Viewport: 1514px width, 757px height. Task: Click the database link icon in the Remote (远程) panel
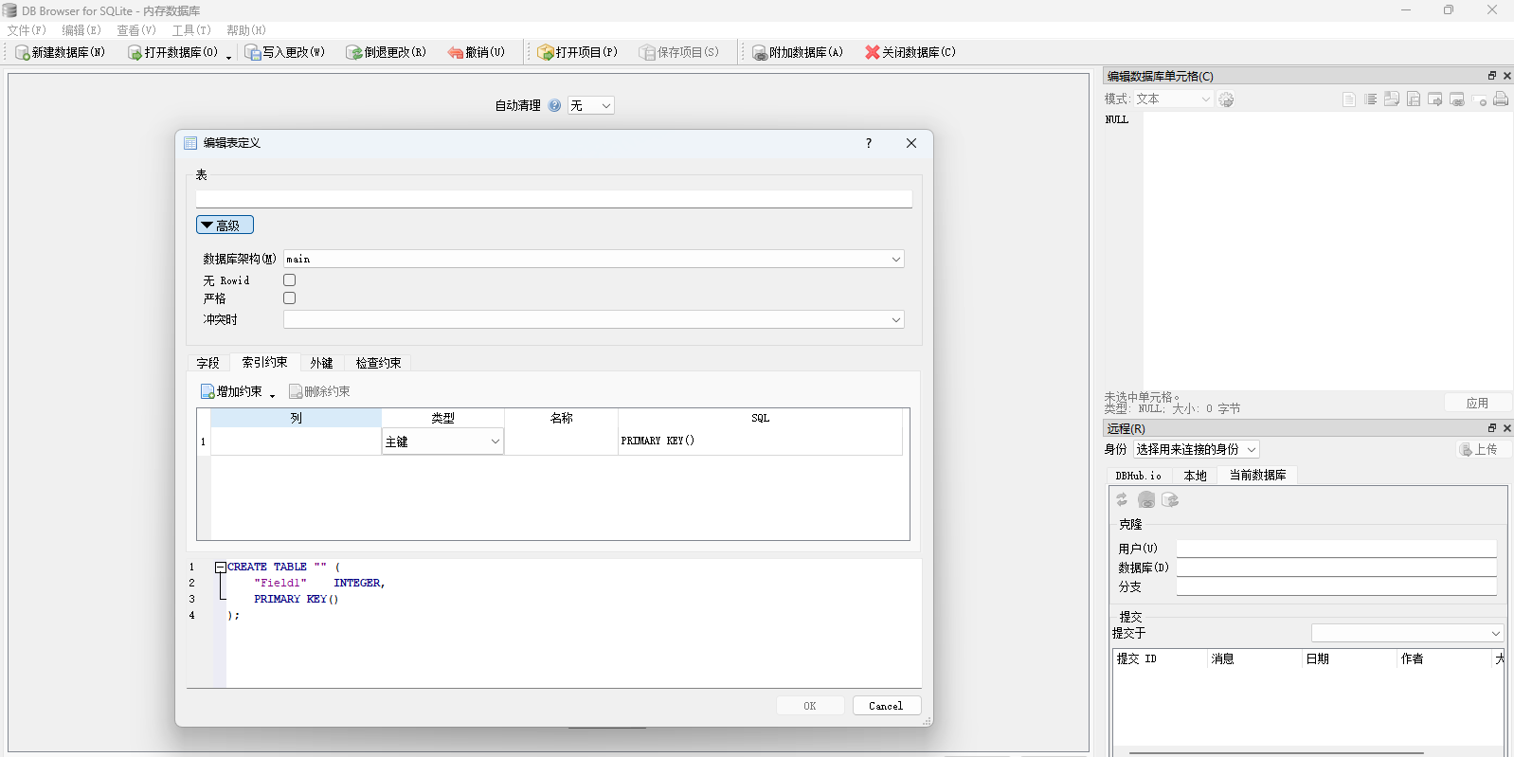coord(1146,500)
